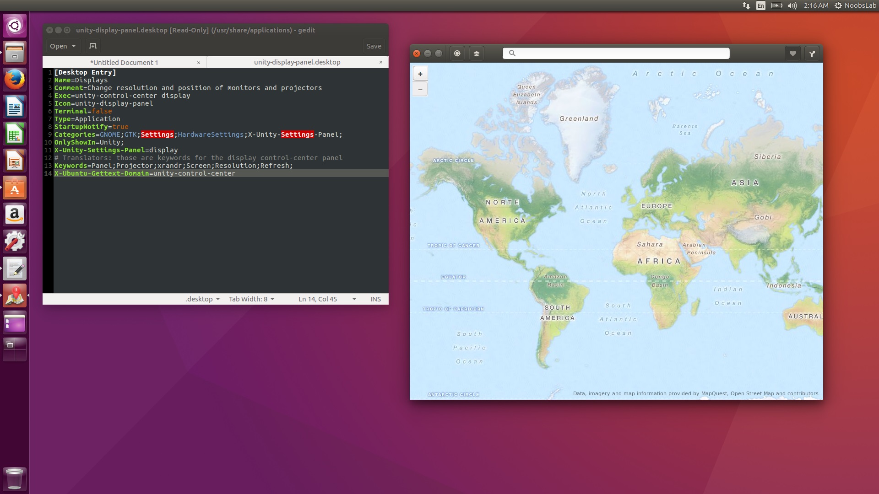The height and width of the screenshot is (494, 879).
Task: Click the Greenland label on the map
Action: click(x=579, y=118)
